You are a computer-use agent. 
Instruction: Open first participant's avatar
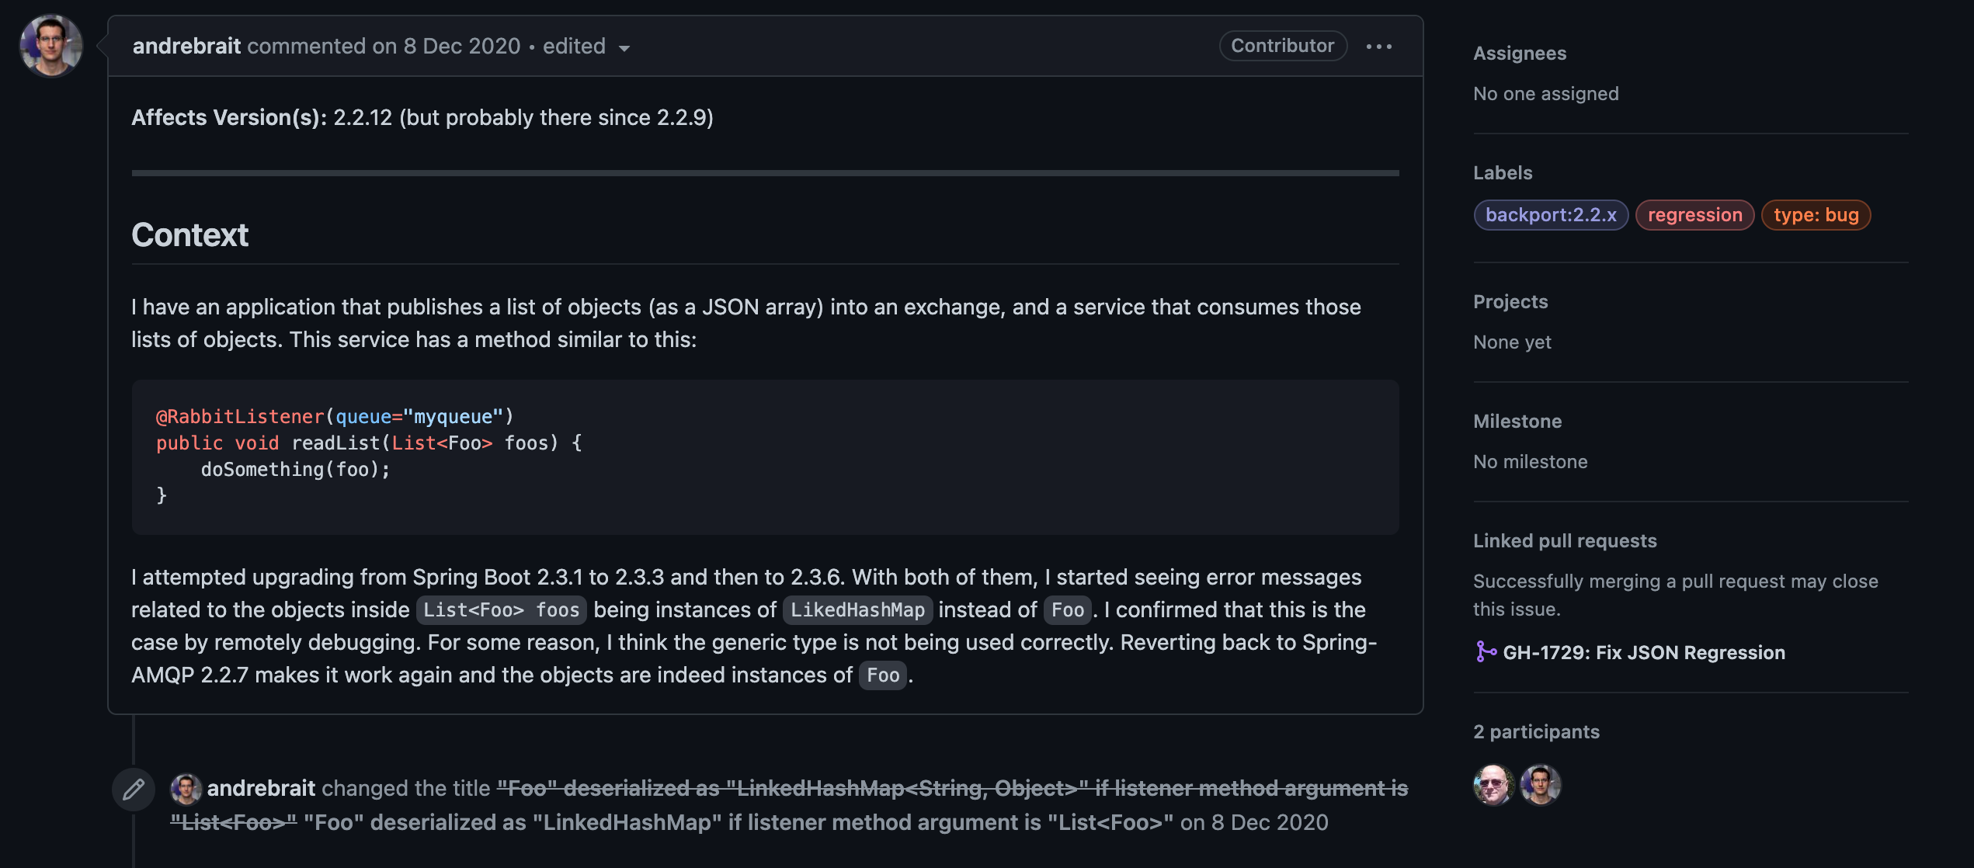pyautogui.click(x=1493, y=785)
